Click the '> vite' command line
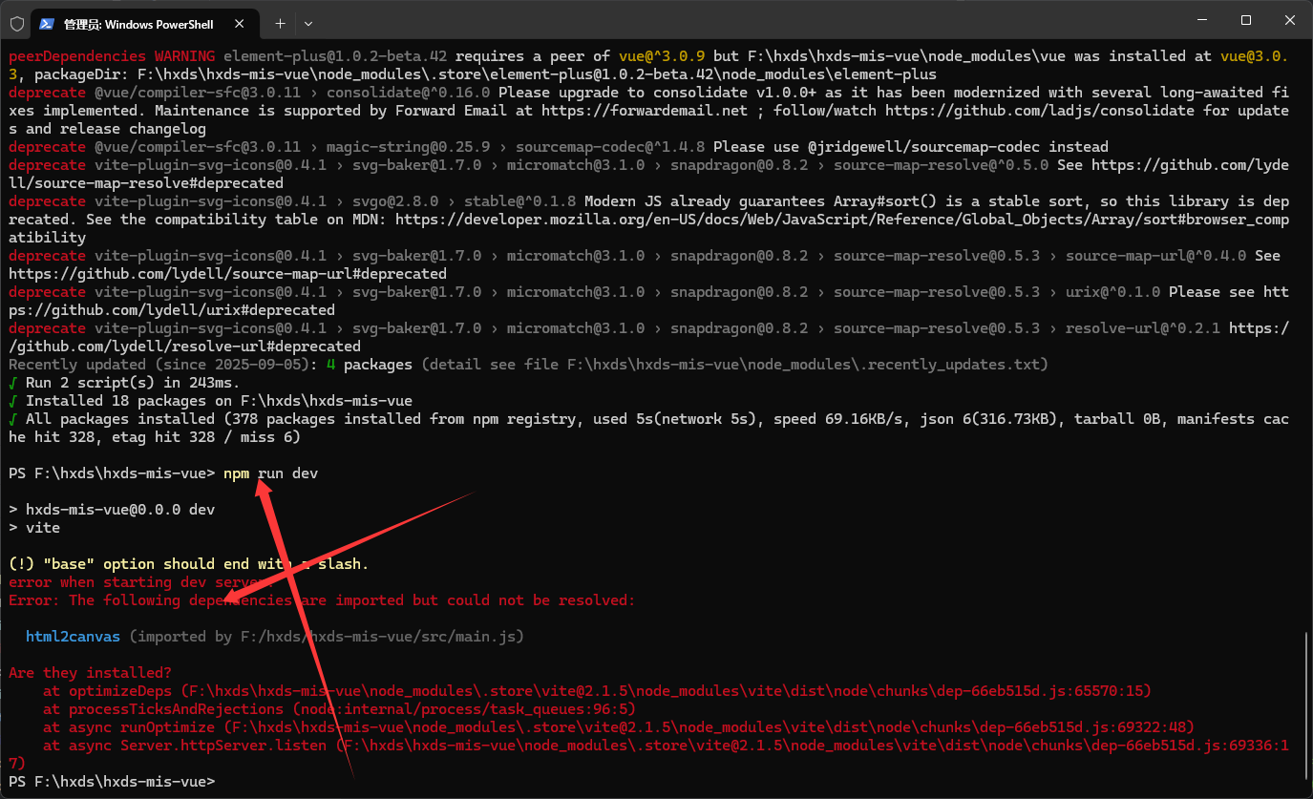Screen dimensions: 1313x799 (x=34, y=528)
